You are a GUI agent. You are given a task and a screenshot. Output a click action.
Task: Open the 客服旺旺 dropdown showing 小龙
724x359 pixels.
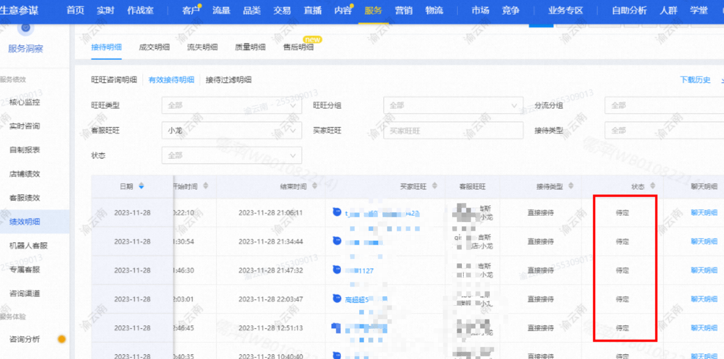[x=232, y=130]
